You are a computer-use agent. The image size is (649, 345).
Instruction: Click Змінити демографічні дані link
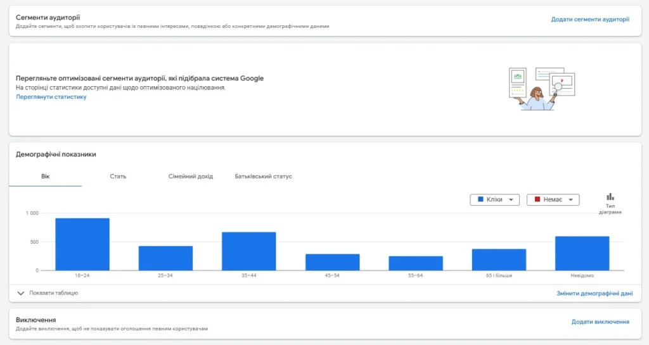(594, 294)
